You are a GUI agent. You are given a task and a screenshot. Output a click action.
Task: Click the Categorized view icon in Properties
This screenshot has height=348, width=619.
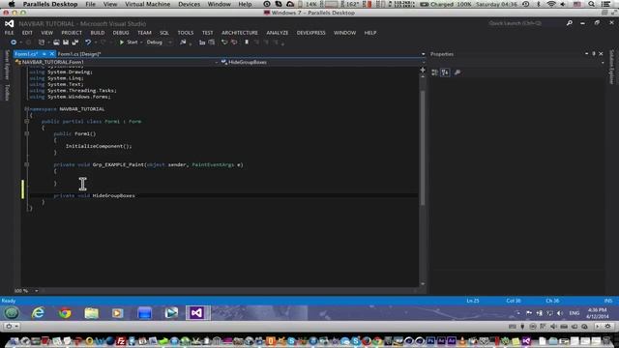434,72
